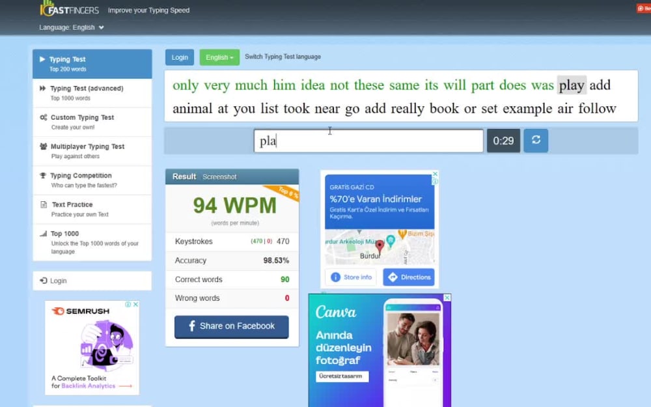
Task: Click the people icon beside Multiplayer Typing Test
Action: click(x=43, y=146)
